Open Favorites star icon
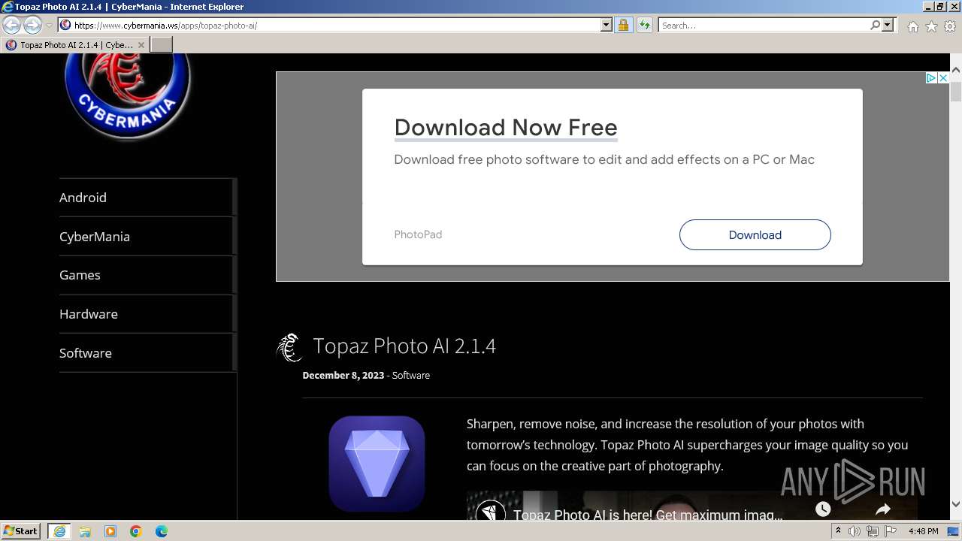The height and width of the screenshot is (541, 962). pyautogui.click(x=931, y=26)
